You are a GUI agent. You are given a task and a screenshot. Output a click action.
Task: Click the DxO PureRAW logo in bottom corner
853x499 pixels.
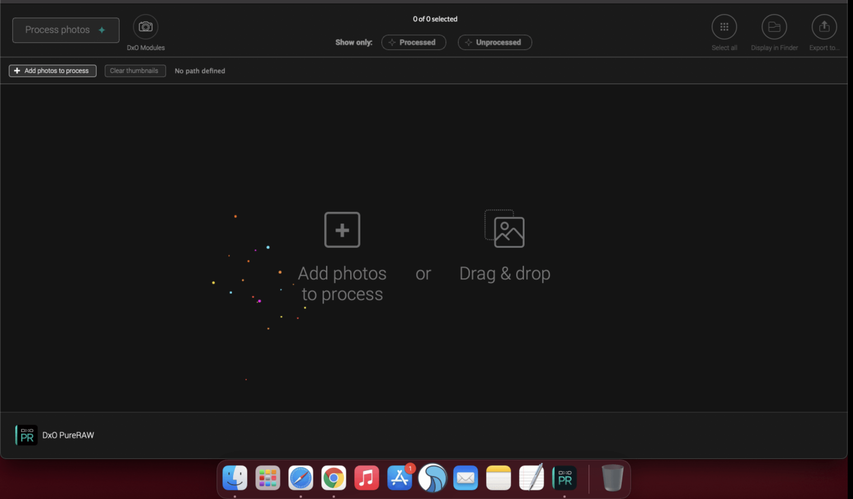[x=26, y=435]
